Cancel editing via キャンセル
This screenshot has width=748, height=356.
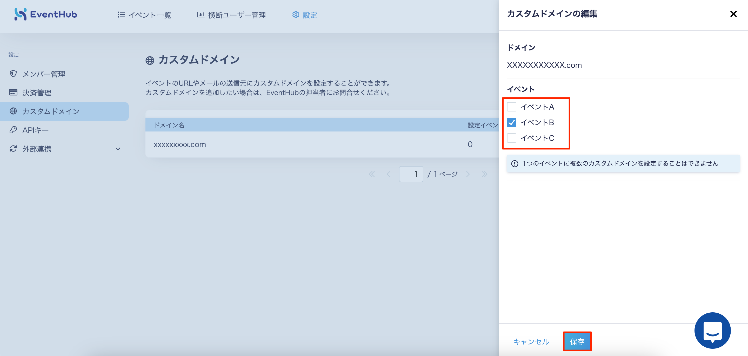pyautogui.click(x=531, y=342)
